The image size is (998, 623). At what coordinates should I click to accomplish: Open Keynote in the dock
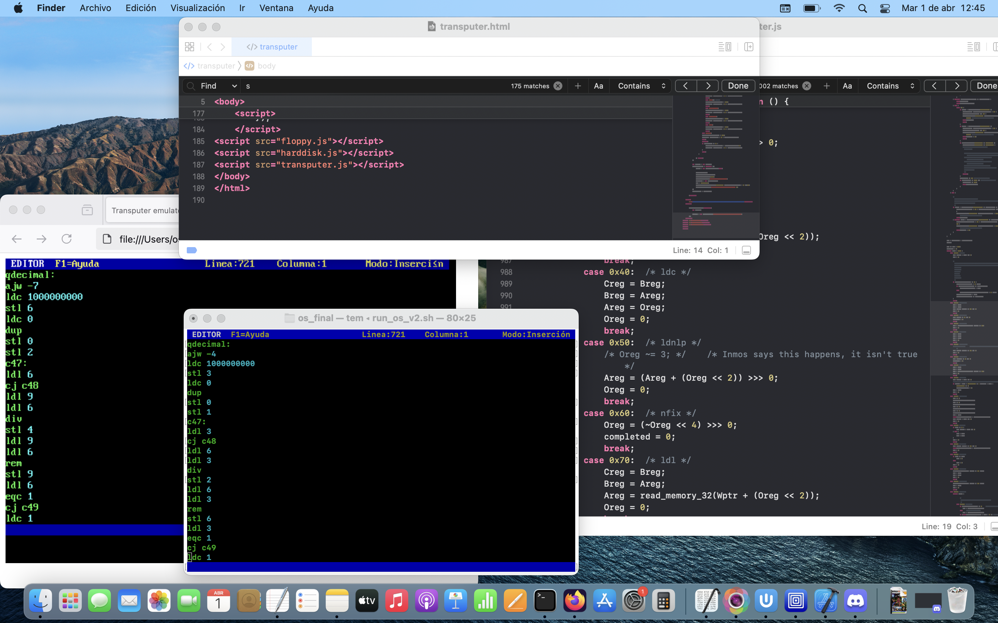[456, 601]
